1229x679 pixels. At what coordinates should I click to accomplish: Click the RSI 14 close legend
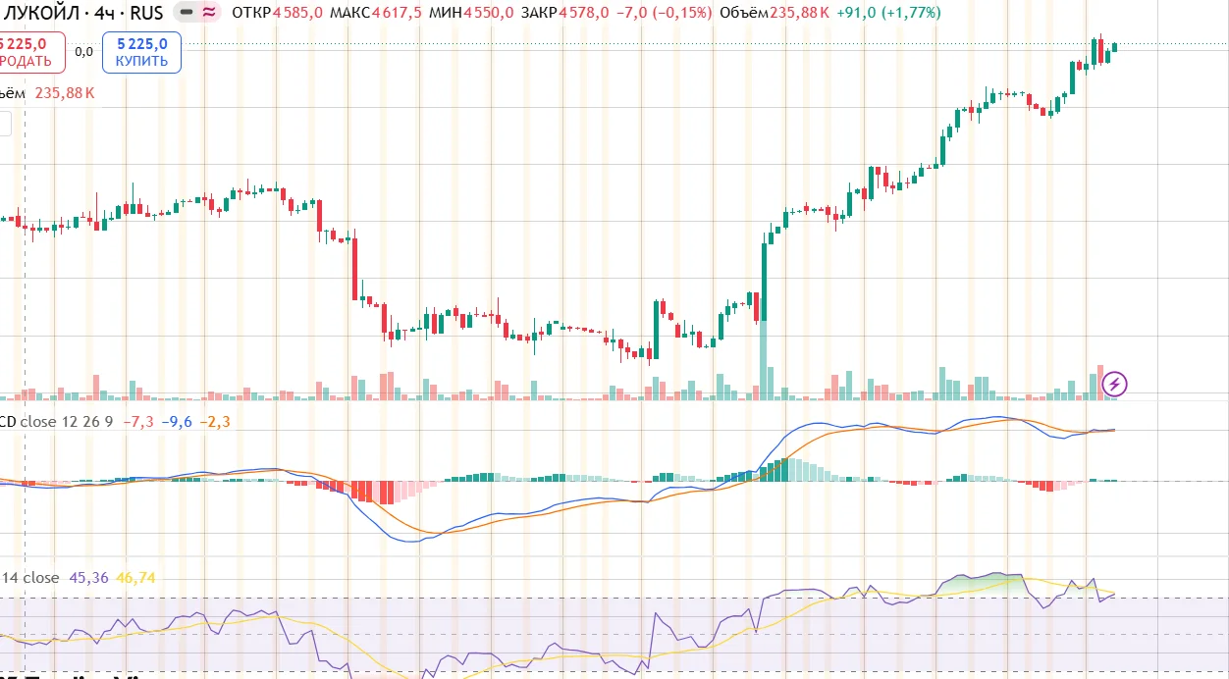(29, 578)
